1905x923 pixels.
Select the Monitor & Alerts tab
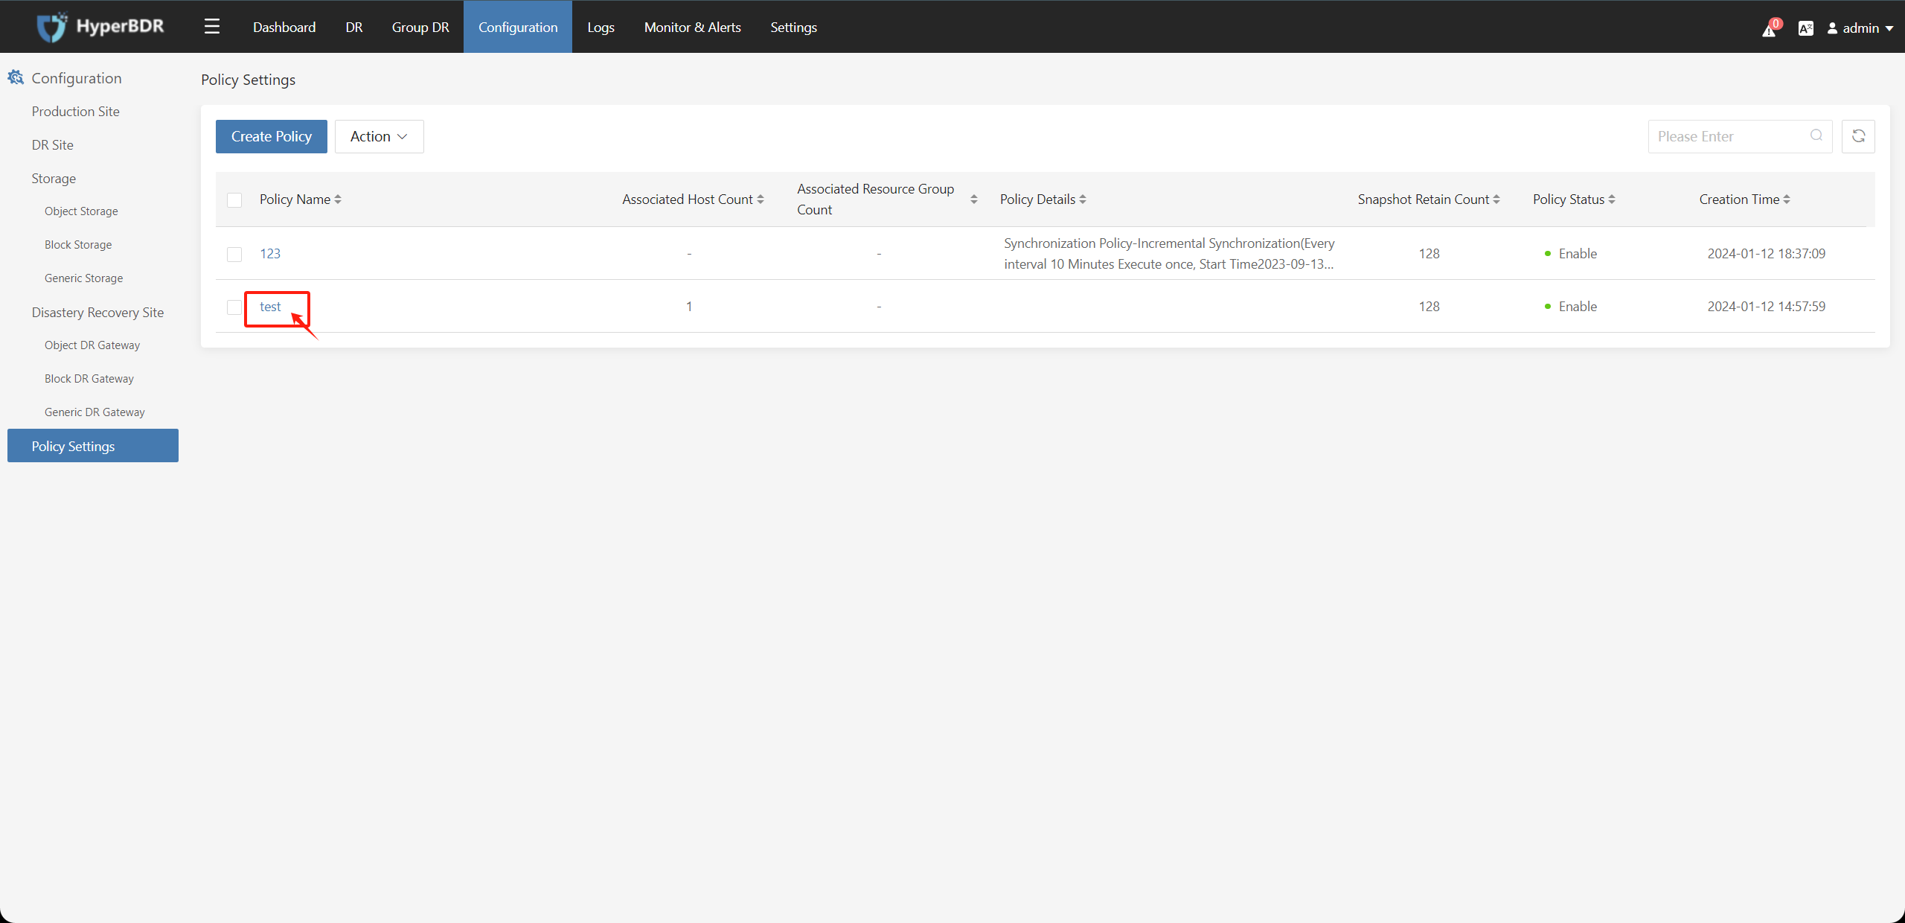click(691, 27)
